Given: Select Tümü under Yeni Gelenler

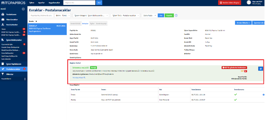Looking at the screenshot, I should click(x=3, y=29).
